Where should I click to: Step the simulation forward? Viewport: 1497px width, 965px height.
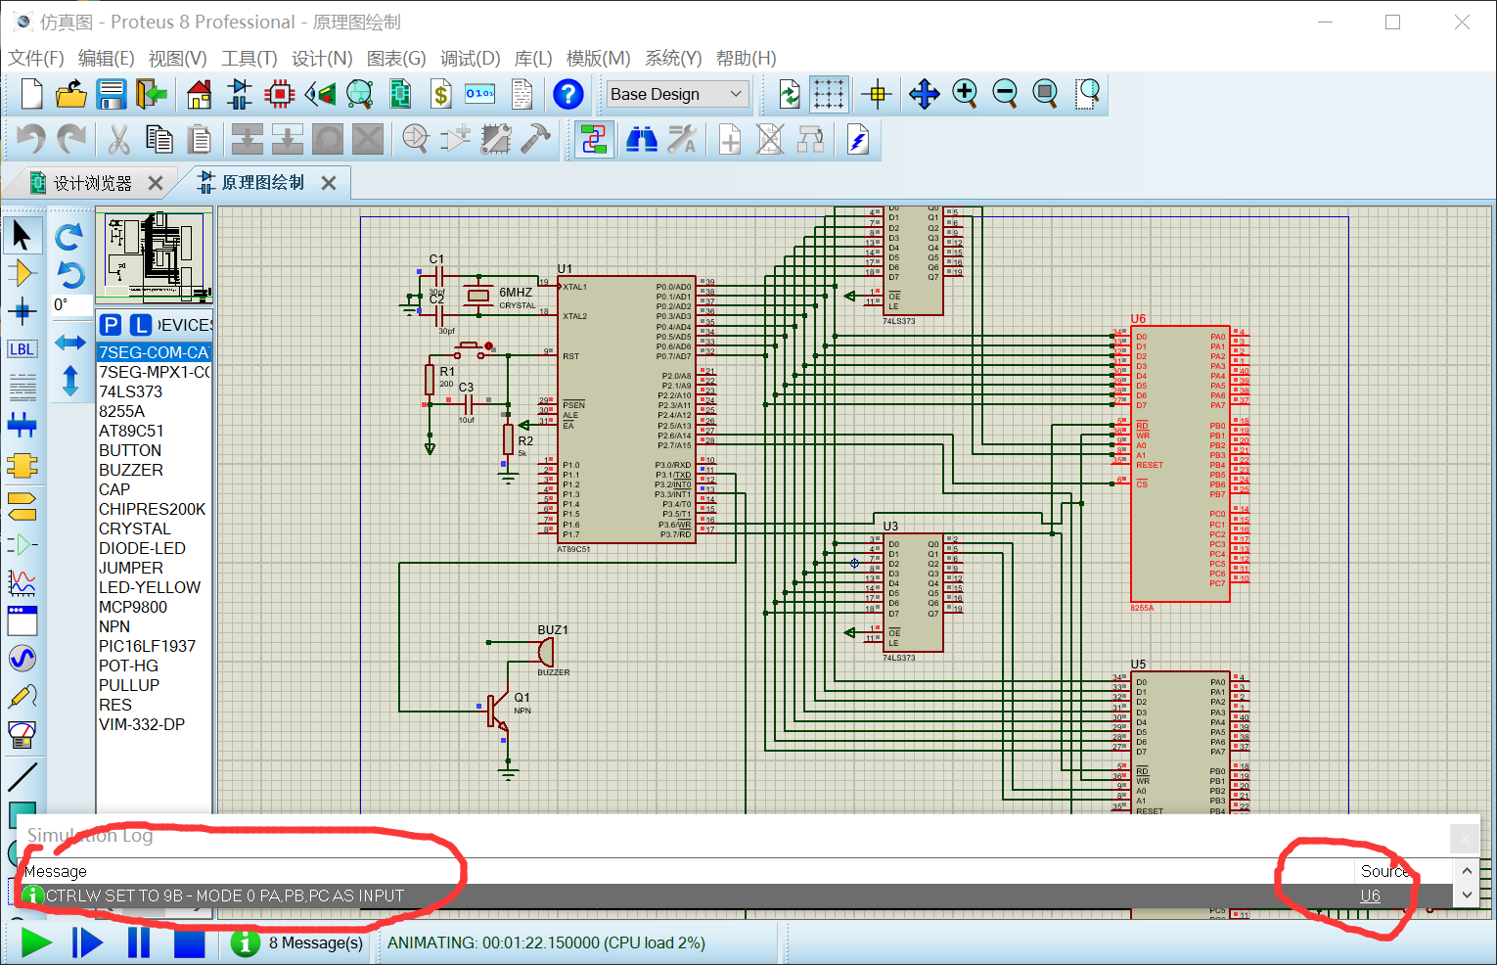point(87,942)
